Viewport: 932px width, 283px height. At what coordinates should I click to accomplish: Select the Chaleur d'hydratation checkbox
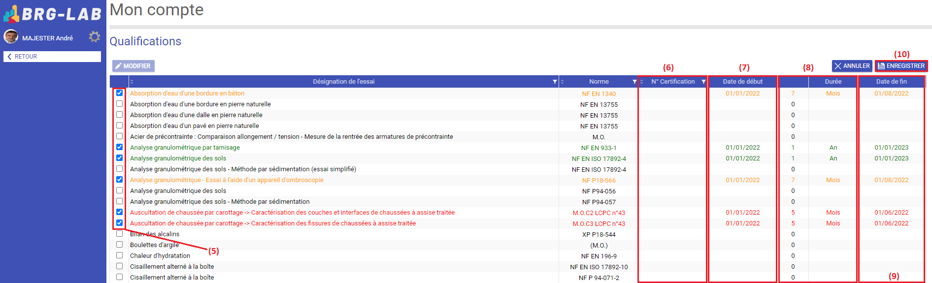[x=119, y=255]
